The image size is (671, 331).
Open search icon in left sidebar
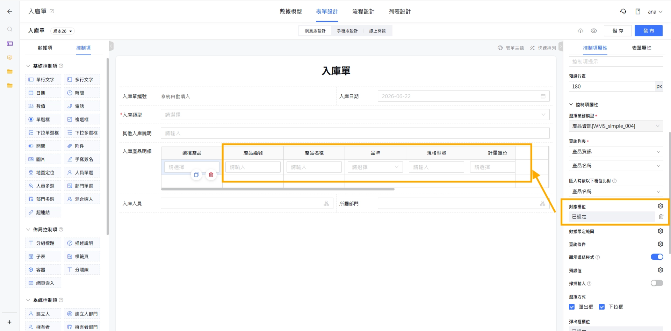10,29
